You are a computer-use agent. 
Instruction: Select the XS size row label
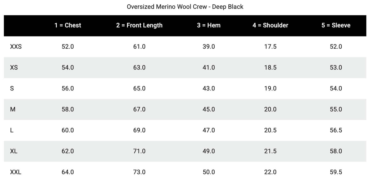(x=14, y=67)
